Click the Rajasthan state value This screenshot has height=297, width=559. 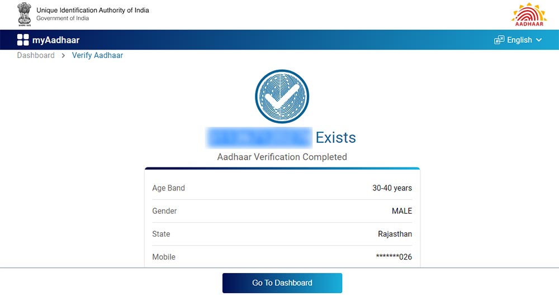tap(395, 234)
